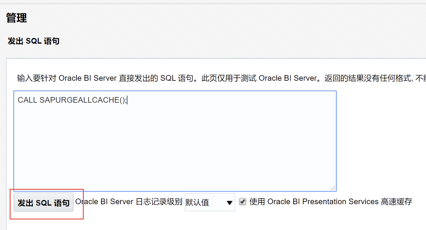The width and height of the screenshot is (426, 230).
Task: Click the 发出 SQL 语句 submit button
Action: pos(43,202)
